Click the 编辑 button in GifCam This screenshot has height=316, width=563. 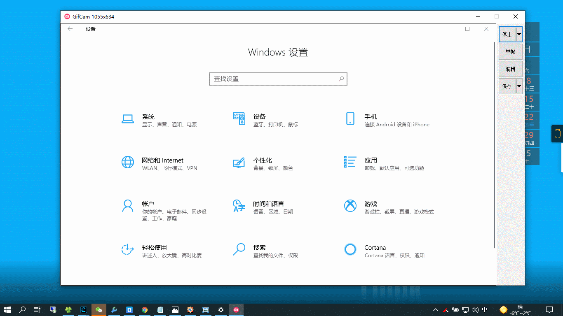point(510,69)
